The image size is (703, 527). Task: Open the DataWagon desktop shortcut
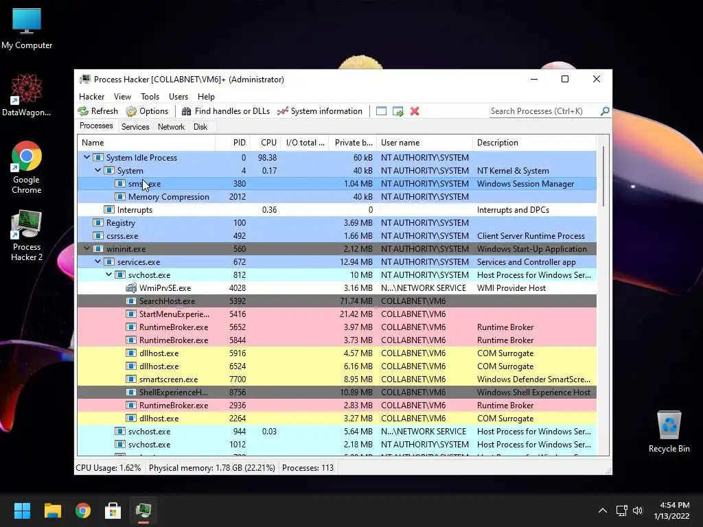[27, 95]
